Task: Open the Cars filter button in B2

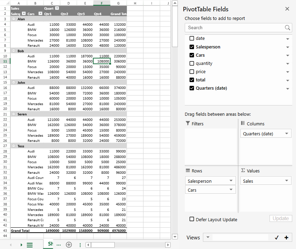Action: pyautogui.click(x=40, y=13)
